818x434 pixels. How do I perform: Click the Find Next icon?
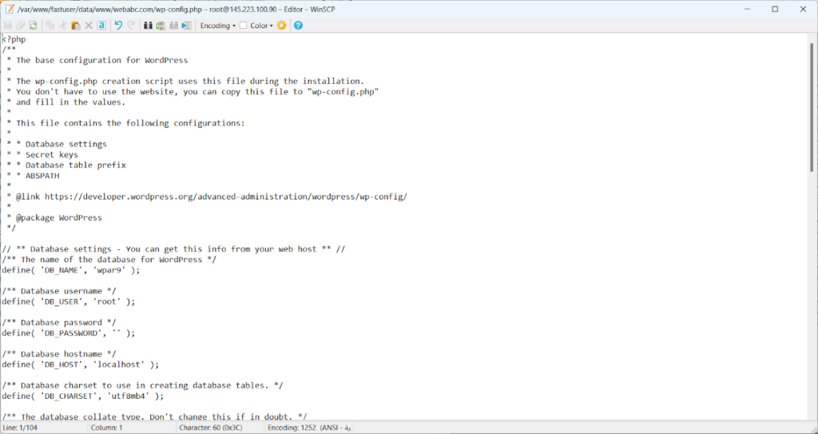(173, 25)
